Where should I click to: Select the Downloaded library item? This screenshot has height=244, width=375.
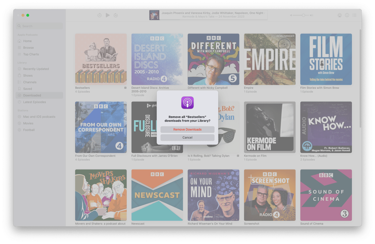pyautogui.click(x=32, y=95)
